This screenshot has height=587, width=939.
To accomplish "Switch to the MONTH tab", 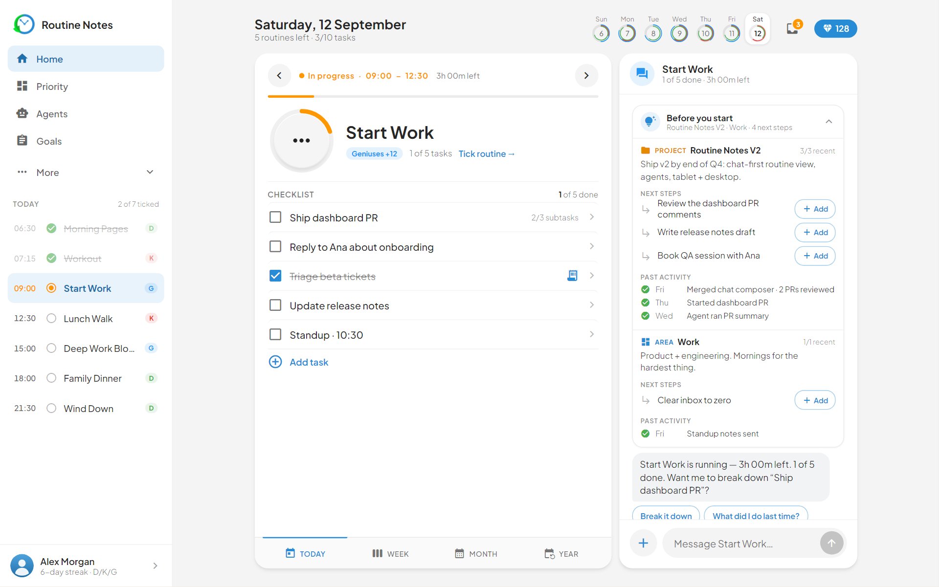I will 475,553.
